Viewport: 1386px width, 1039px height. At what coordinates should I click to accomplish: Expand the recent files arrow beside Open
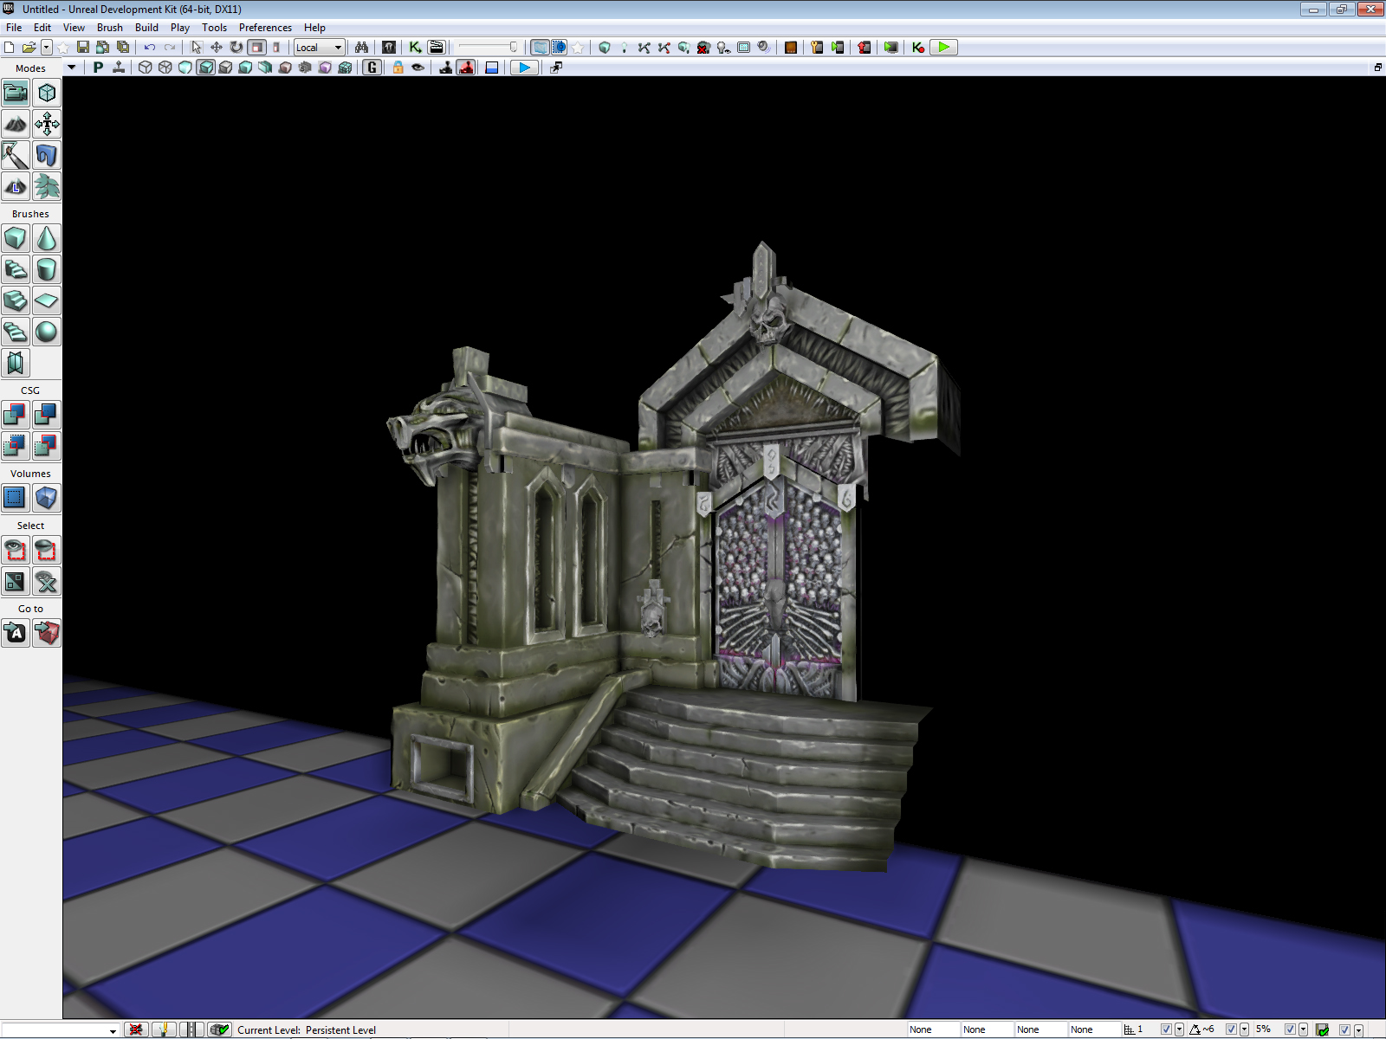47,48
